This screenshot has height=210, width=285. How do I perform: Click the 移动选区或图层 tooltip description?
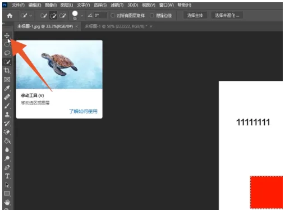[35, 103]
